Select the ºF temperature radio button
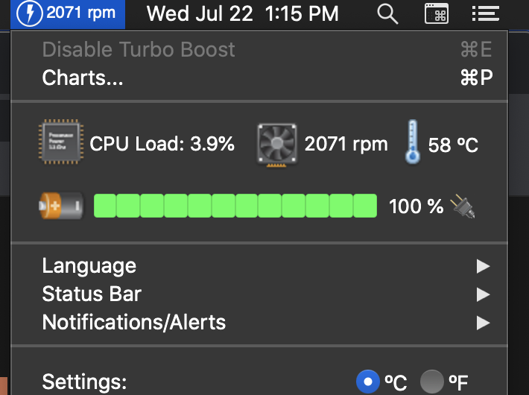This screenshot has width=529, height=395. point(431,382)
